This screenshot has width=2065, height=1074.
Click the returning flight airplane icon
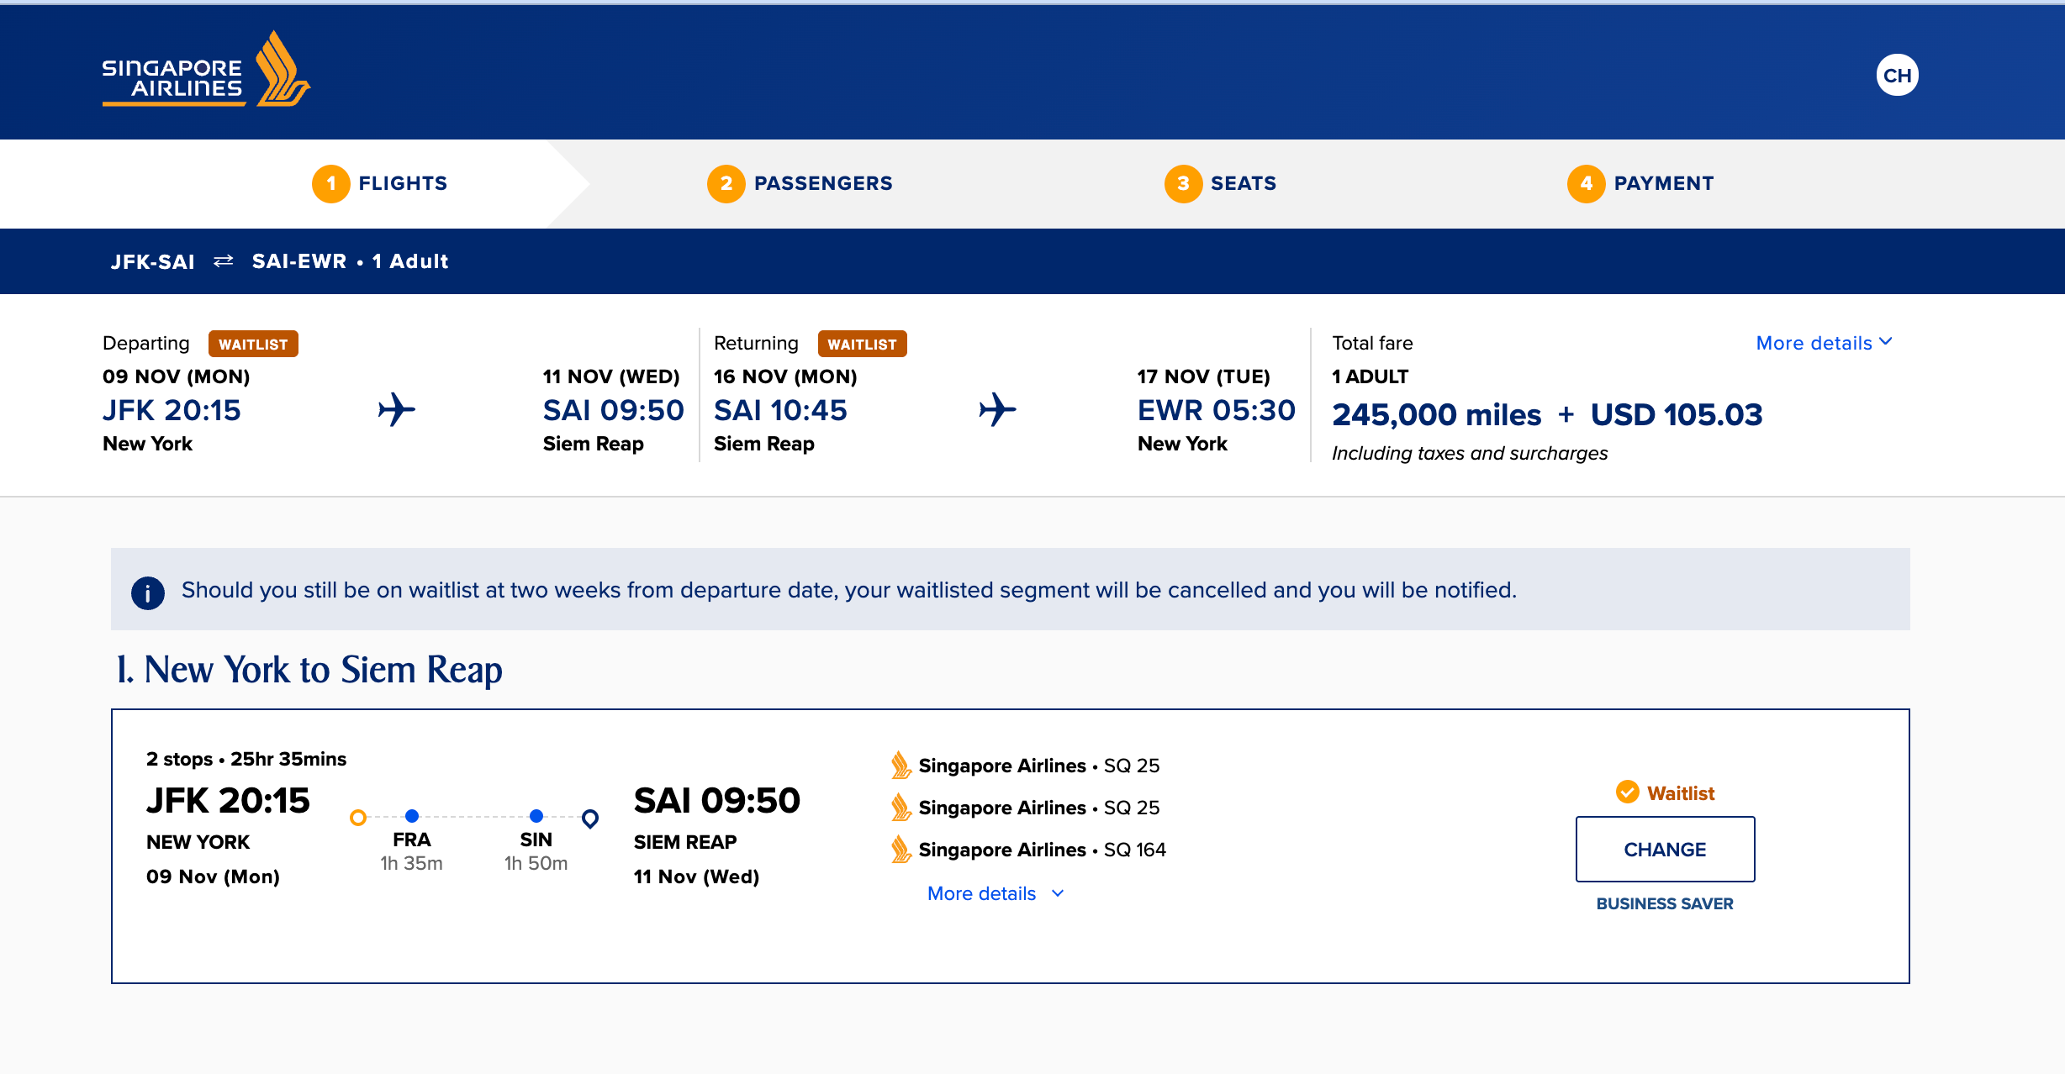coord(998,409)
